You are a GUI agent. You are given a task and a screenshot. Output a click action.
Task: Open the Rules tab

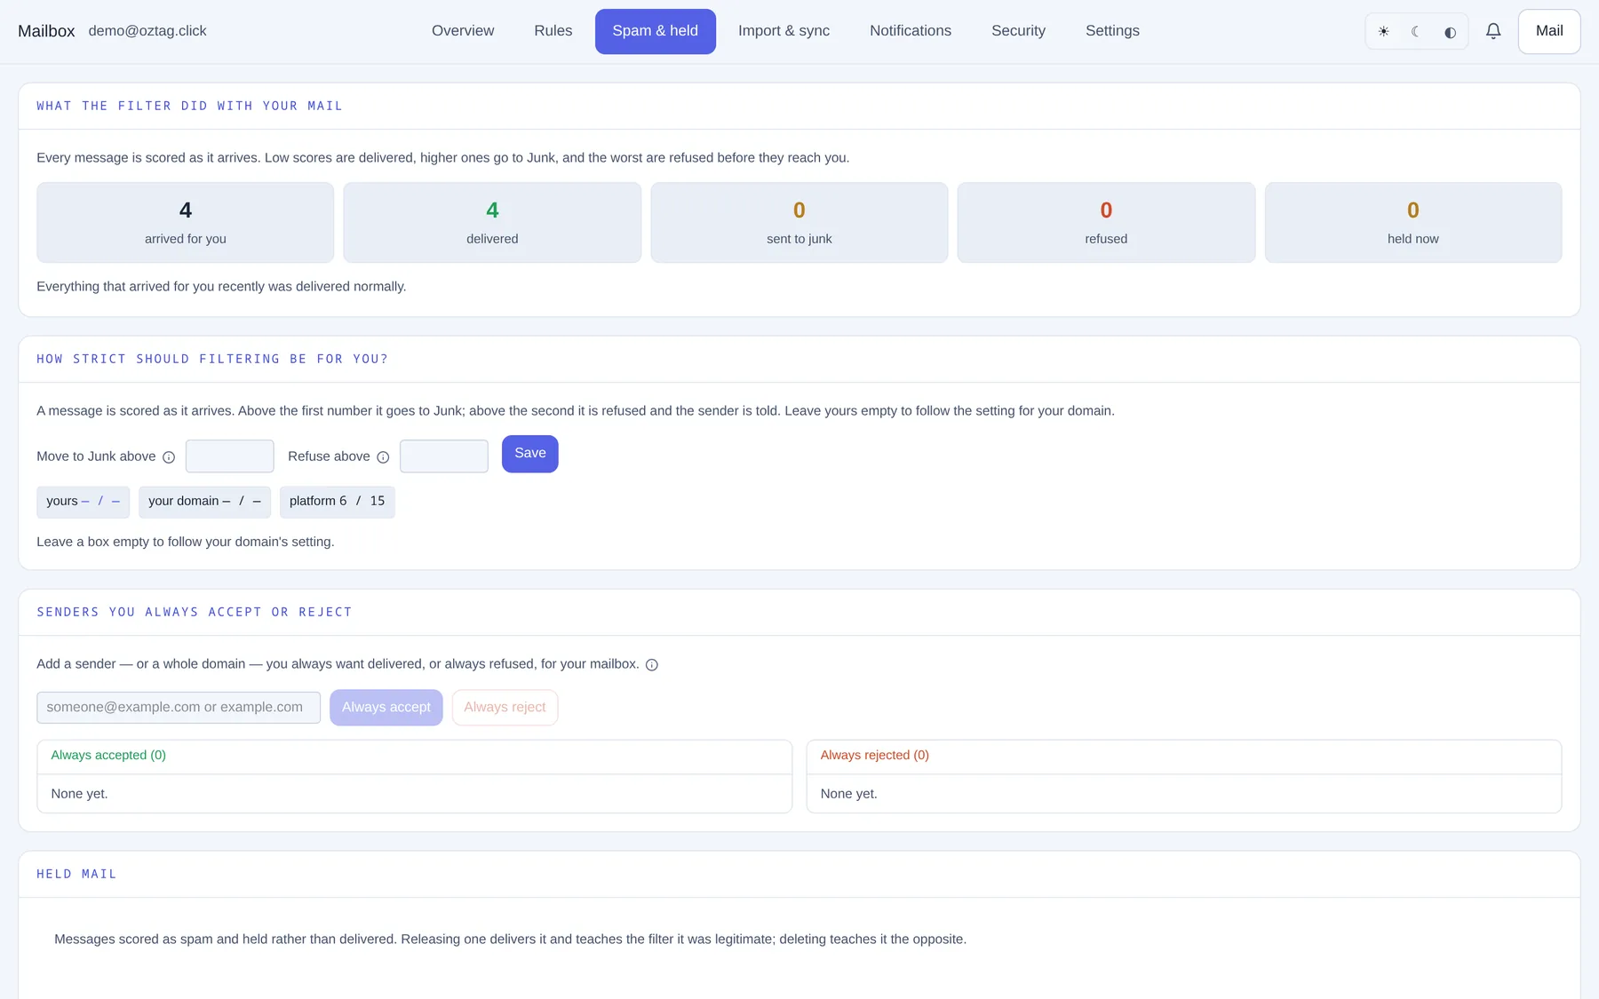click(x=553, y=31)
